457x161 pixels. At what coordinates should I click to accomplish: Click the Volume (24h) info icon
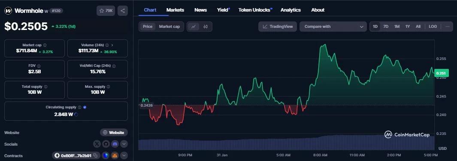click(x=107, y=45)
